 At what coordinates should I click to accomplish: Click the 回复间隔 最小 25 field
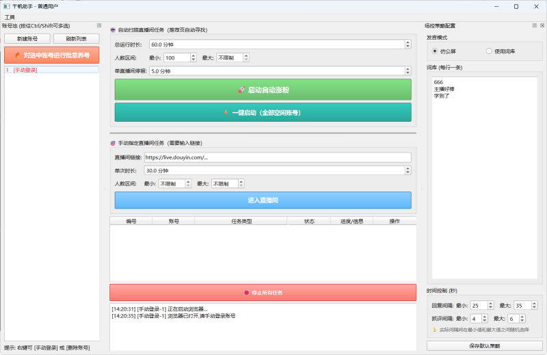pos(479,306)
